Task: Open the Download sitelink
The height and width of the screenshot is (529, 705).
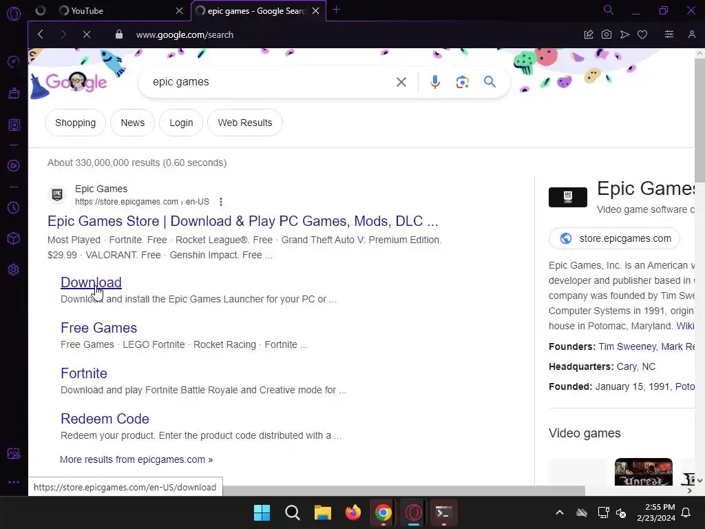Action: pyautogui.click(x=92, y=282)
